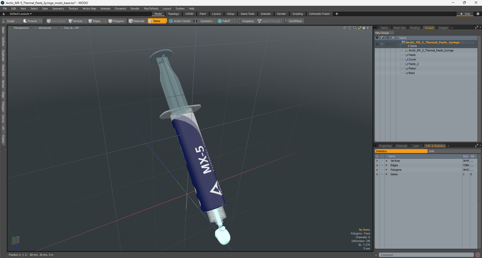
Task: Open the Advanced shading style dropdown
Action: pyautogui.click(x=45, y=28)
